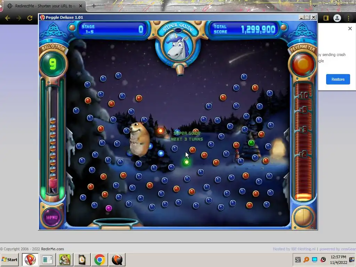Click the glowing green peg under the cursor
Image resolution: width=356 pixels, height=267 pixels.
click(x=186, y=162)
